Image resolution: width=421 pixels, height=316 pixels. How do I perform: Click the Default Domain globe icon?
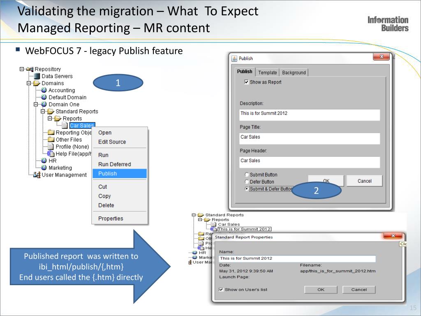pos(44,97)
